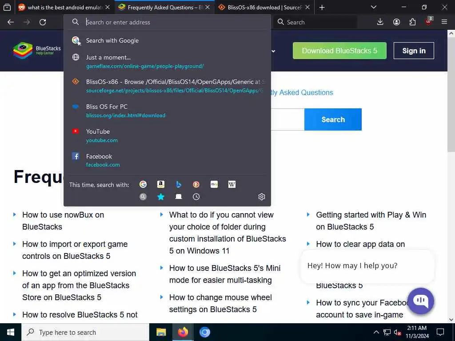Open How to resolve BlueStacks 5 not article
Screen dimensions: 455x341
(80, 315)
